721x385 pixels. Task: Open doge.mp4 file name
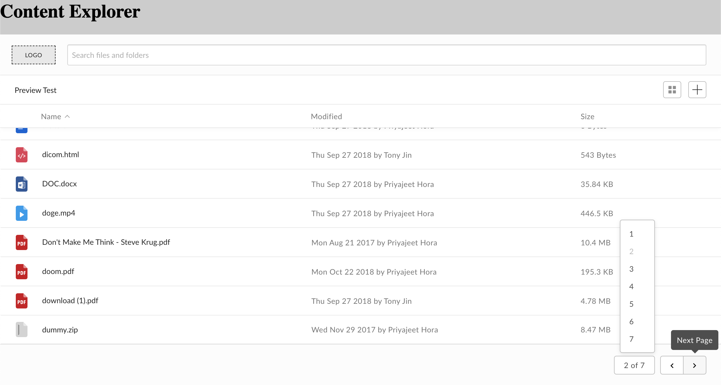tap(58, 213)
